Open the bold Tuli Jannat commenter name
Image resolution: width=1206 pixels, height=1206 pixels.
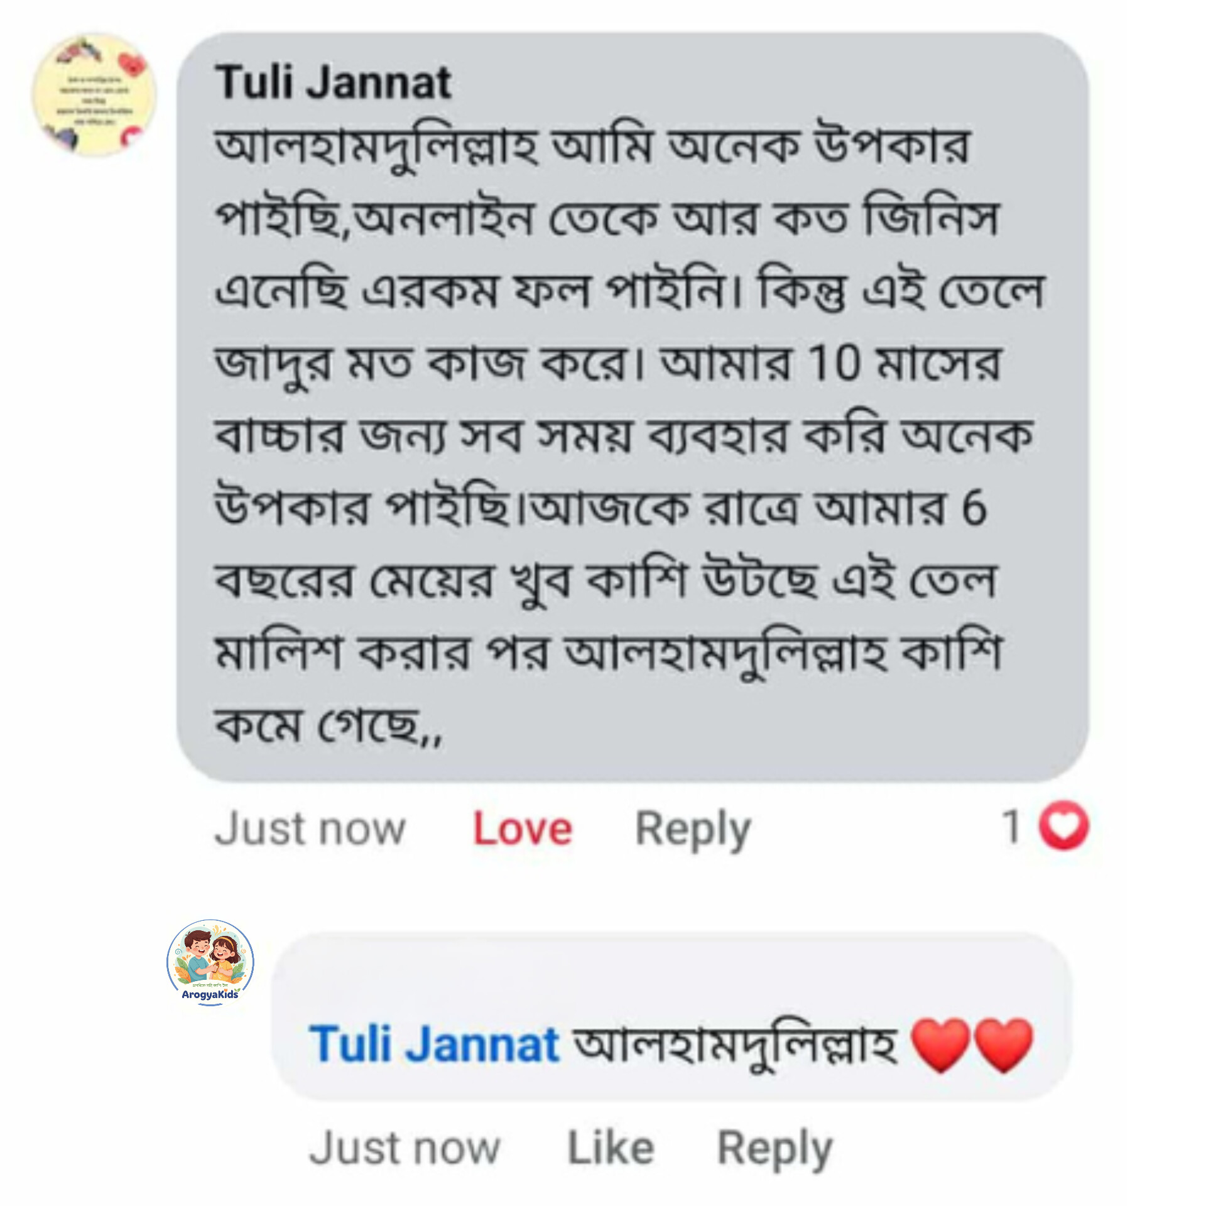334,83
